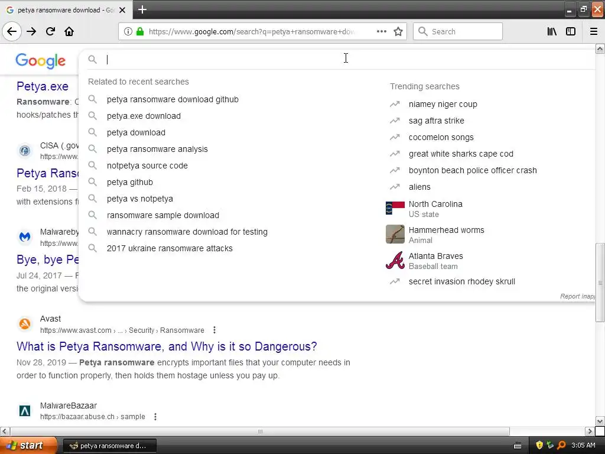This screenshot has width=605, height=454.
Task: Click the security shield tray icon
Action: 539,445
